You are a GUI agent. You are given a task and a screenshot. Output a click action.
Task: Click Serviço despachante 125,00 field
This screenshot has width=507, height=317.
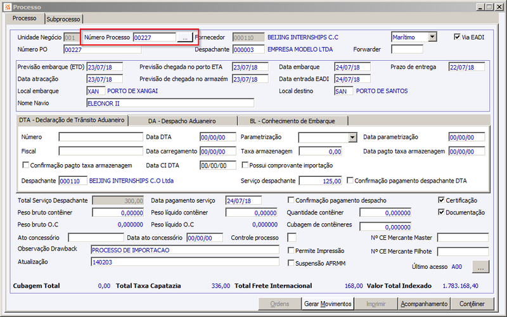321,181
